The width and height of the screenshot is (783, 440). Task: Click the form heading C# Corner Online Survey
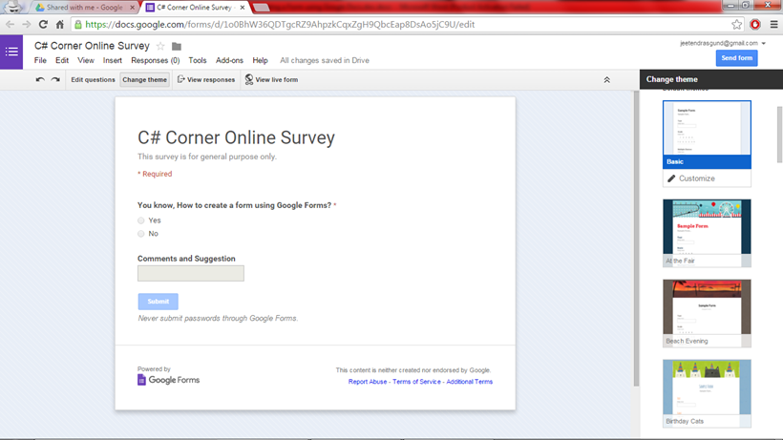(x=236, y=137)
